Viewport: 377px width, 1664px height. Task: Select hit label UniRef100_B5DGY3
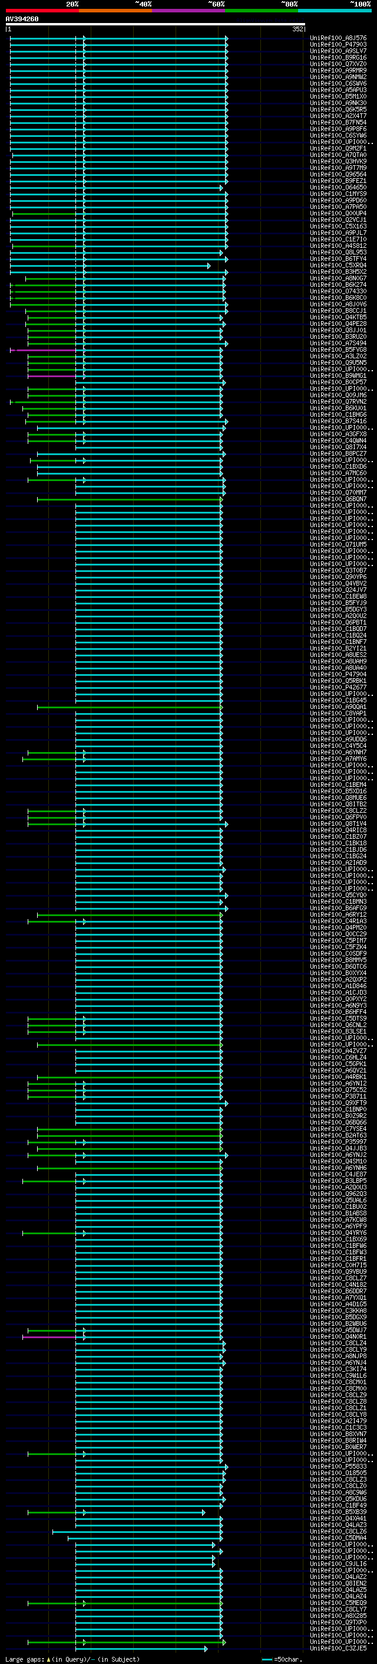click(x=338, y=609)
